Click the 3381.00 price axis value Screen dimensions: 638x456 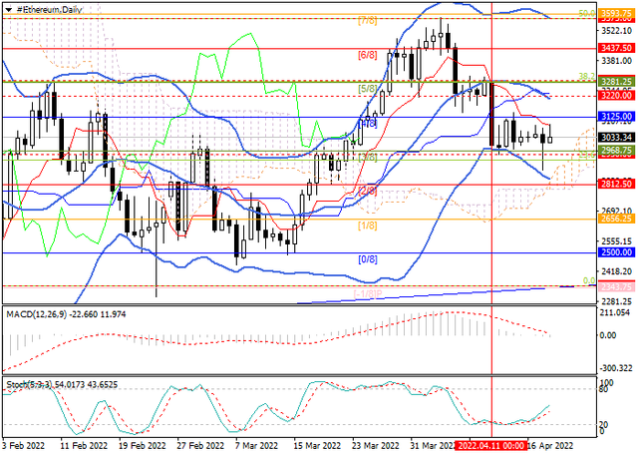coord(616,61)
